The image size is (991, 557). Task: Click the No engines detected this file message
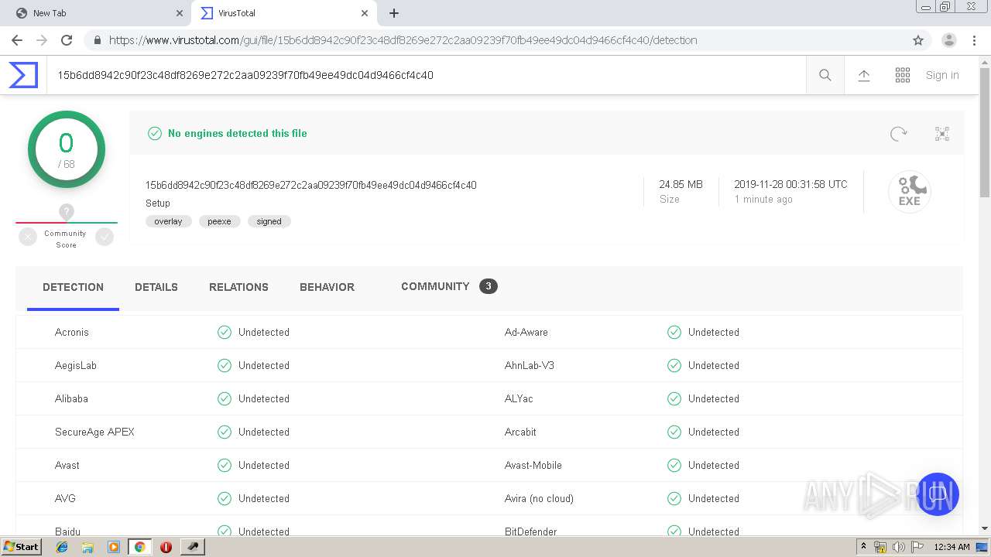(238, 134)
